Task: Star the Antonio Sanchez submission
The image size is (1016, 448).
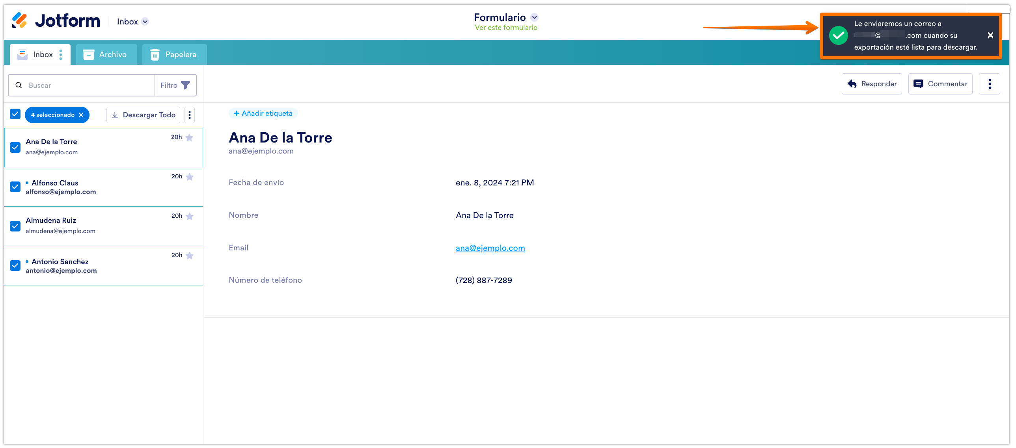Action: coord(190,255)
